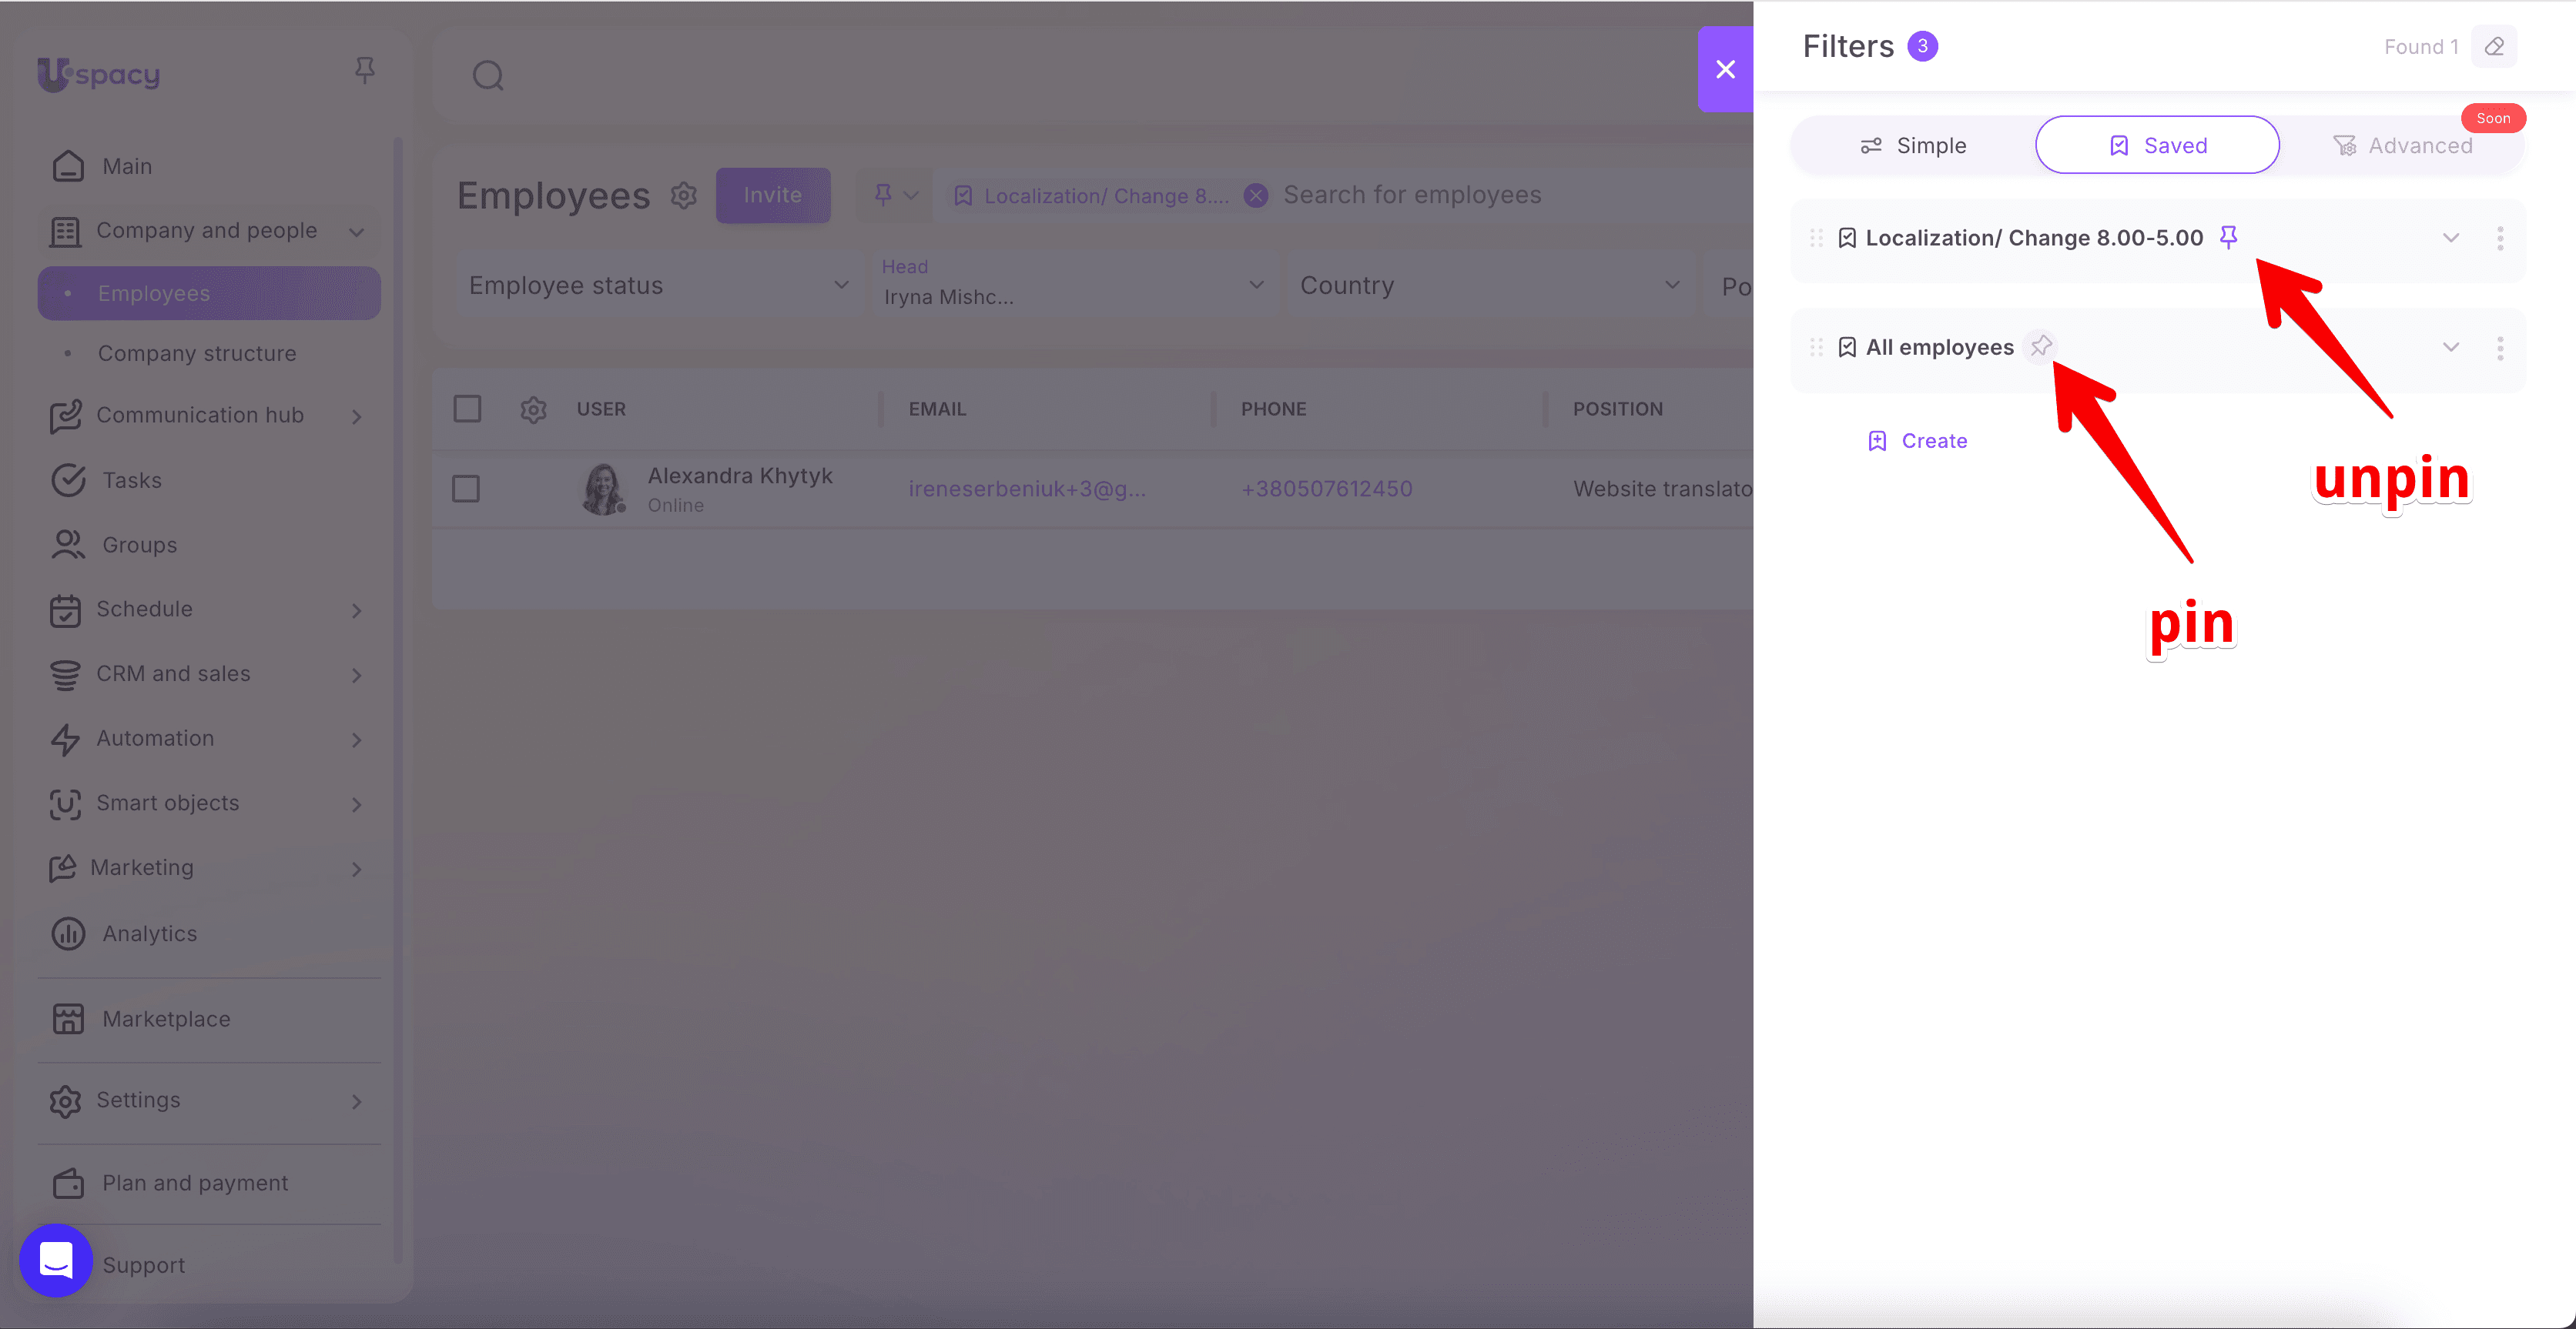Open Alexandra Khytyk's profile name
Image resolution: width=2576 pixels, height=1329 pixels.
point(740,476)
